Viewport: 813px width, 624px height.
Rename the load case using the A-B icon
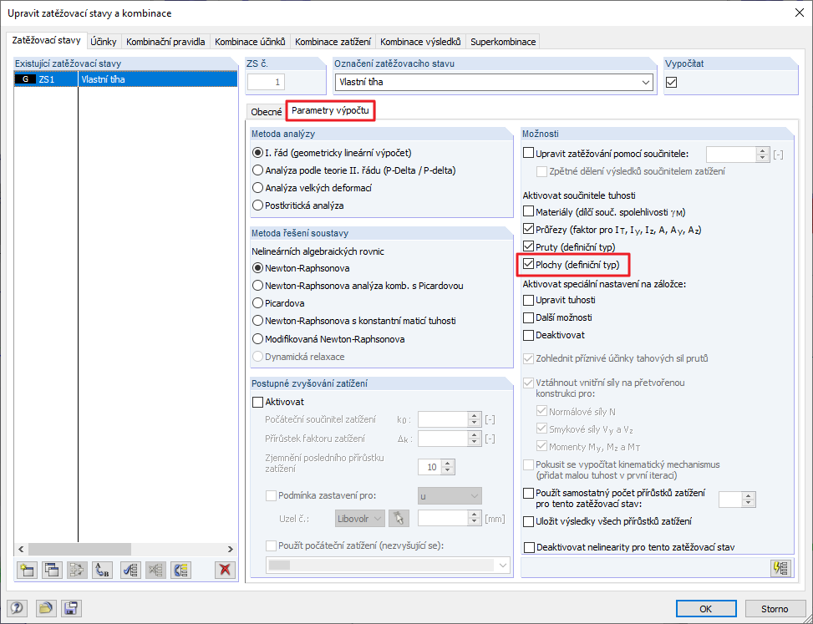[101, 570]
